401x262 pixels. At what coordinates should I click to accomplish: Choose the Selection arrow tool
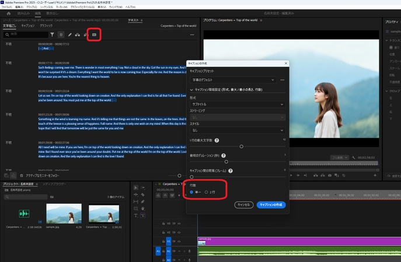135,187
